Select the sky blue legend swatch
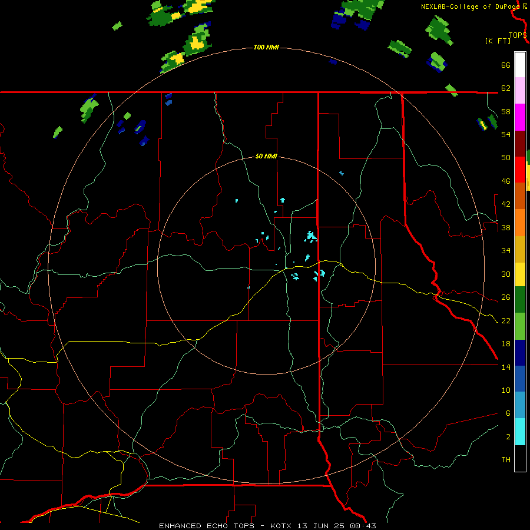Viewport: 530px width, 530px height. point(520,405)
